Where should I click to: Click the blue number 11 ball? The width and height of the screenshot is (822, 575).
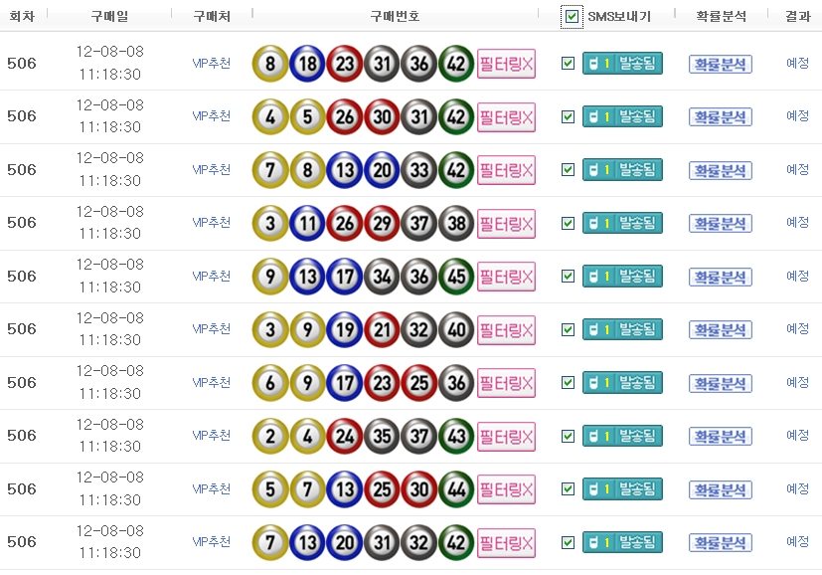point(307,223)
